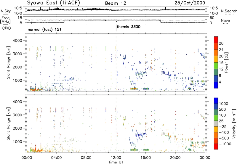Select the "Beam 12" header label

[116, 3]
